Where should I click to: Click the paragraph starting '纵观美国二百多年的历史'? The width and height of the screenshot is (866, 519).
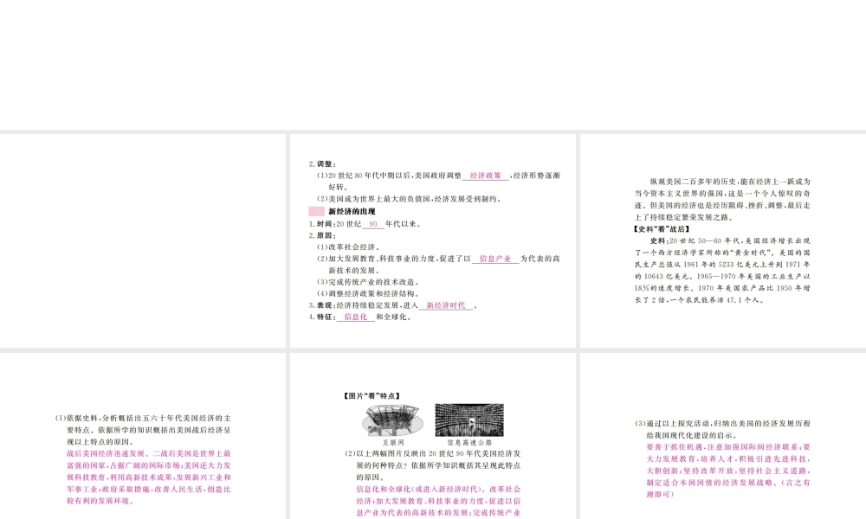[722, 199]
